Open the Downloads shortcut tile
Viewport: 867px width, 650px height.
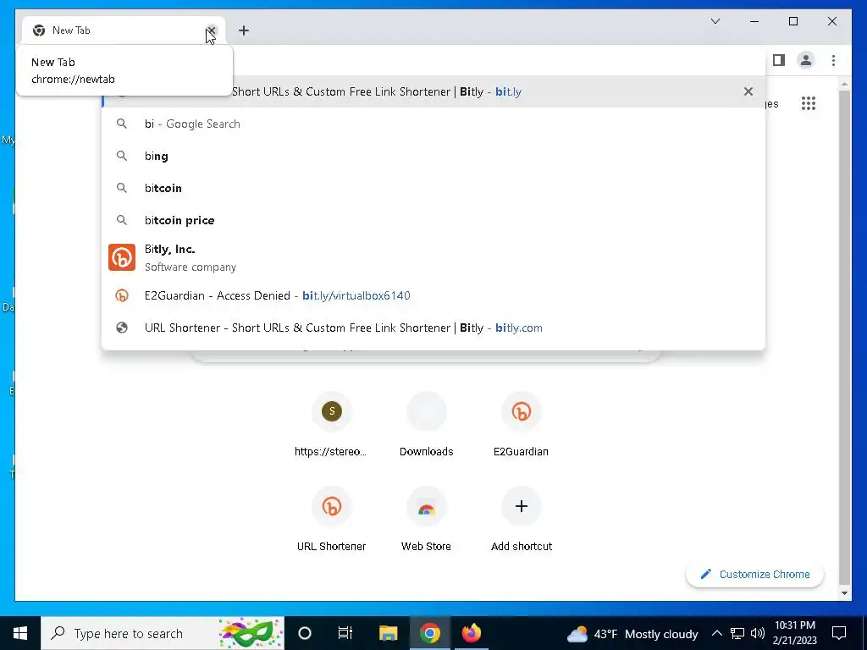(427, 425)
